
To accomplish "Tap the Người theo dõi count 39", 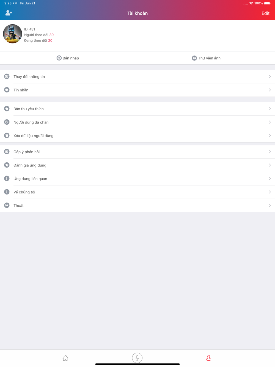I will point(51,35).
